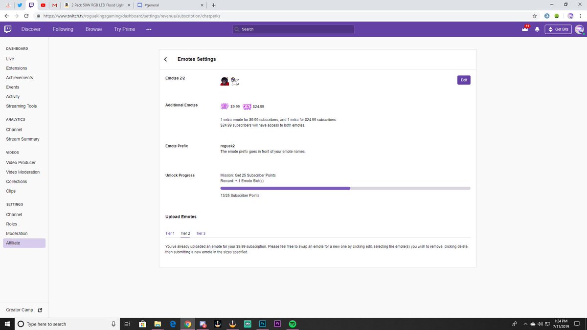This screenshot has height=330, width=587.
Task: Switch to the pinned Twitter tab
Action: pyautogui.click(x=20, y=5)
